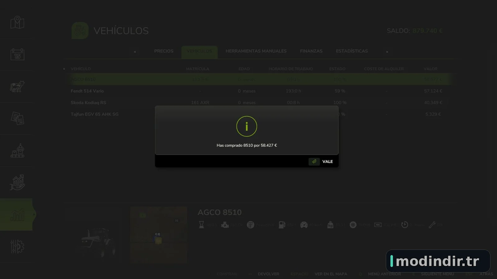Click the clock age icon in vehicle details
Image resolution: width=497 pixels, height=279 pixels.
point(404,225)
